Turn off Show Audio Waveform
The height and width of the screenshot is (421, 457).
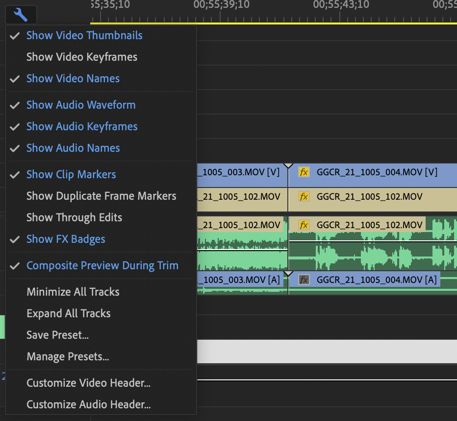tap(80, 105)
